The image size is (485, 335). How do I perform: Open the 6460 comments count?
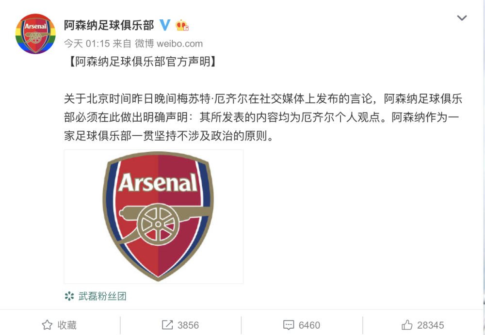pos(309,325)
